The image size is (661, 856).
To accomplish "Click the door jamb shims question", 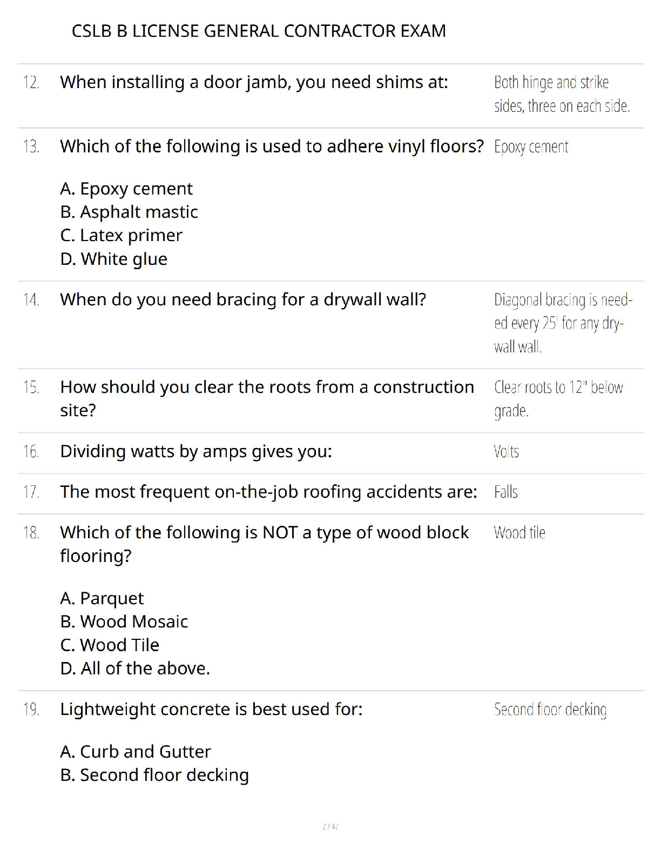I will (254, 82).
